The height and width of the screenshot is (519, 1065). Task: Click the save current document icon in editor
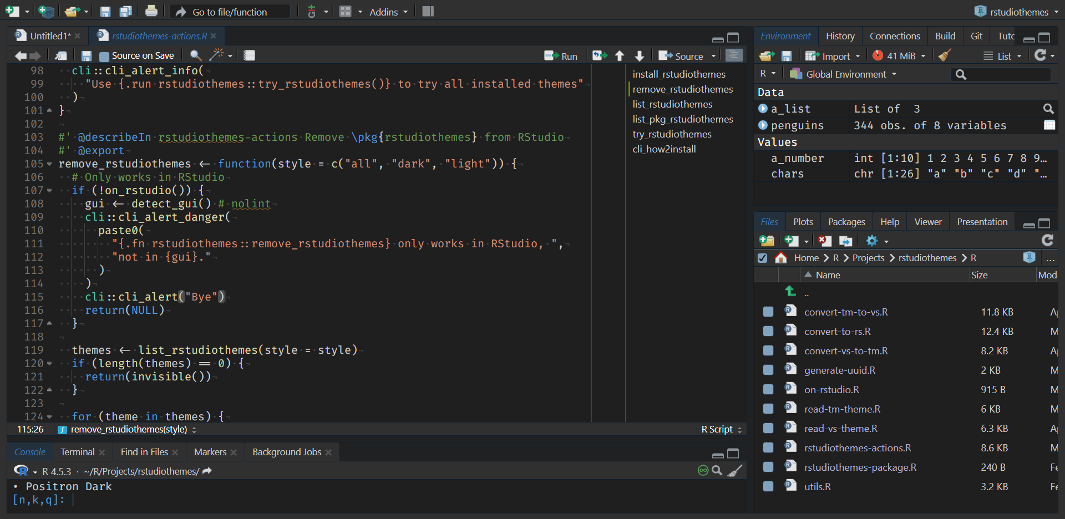(86, 55)
